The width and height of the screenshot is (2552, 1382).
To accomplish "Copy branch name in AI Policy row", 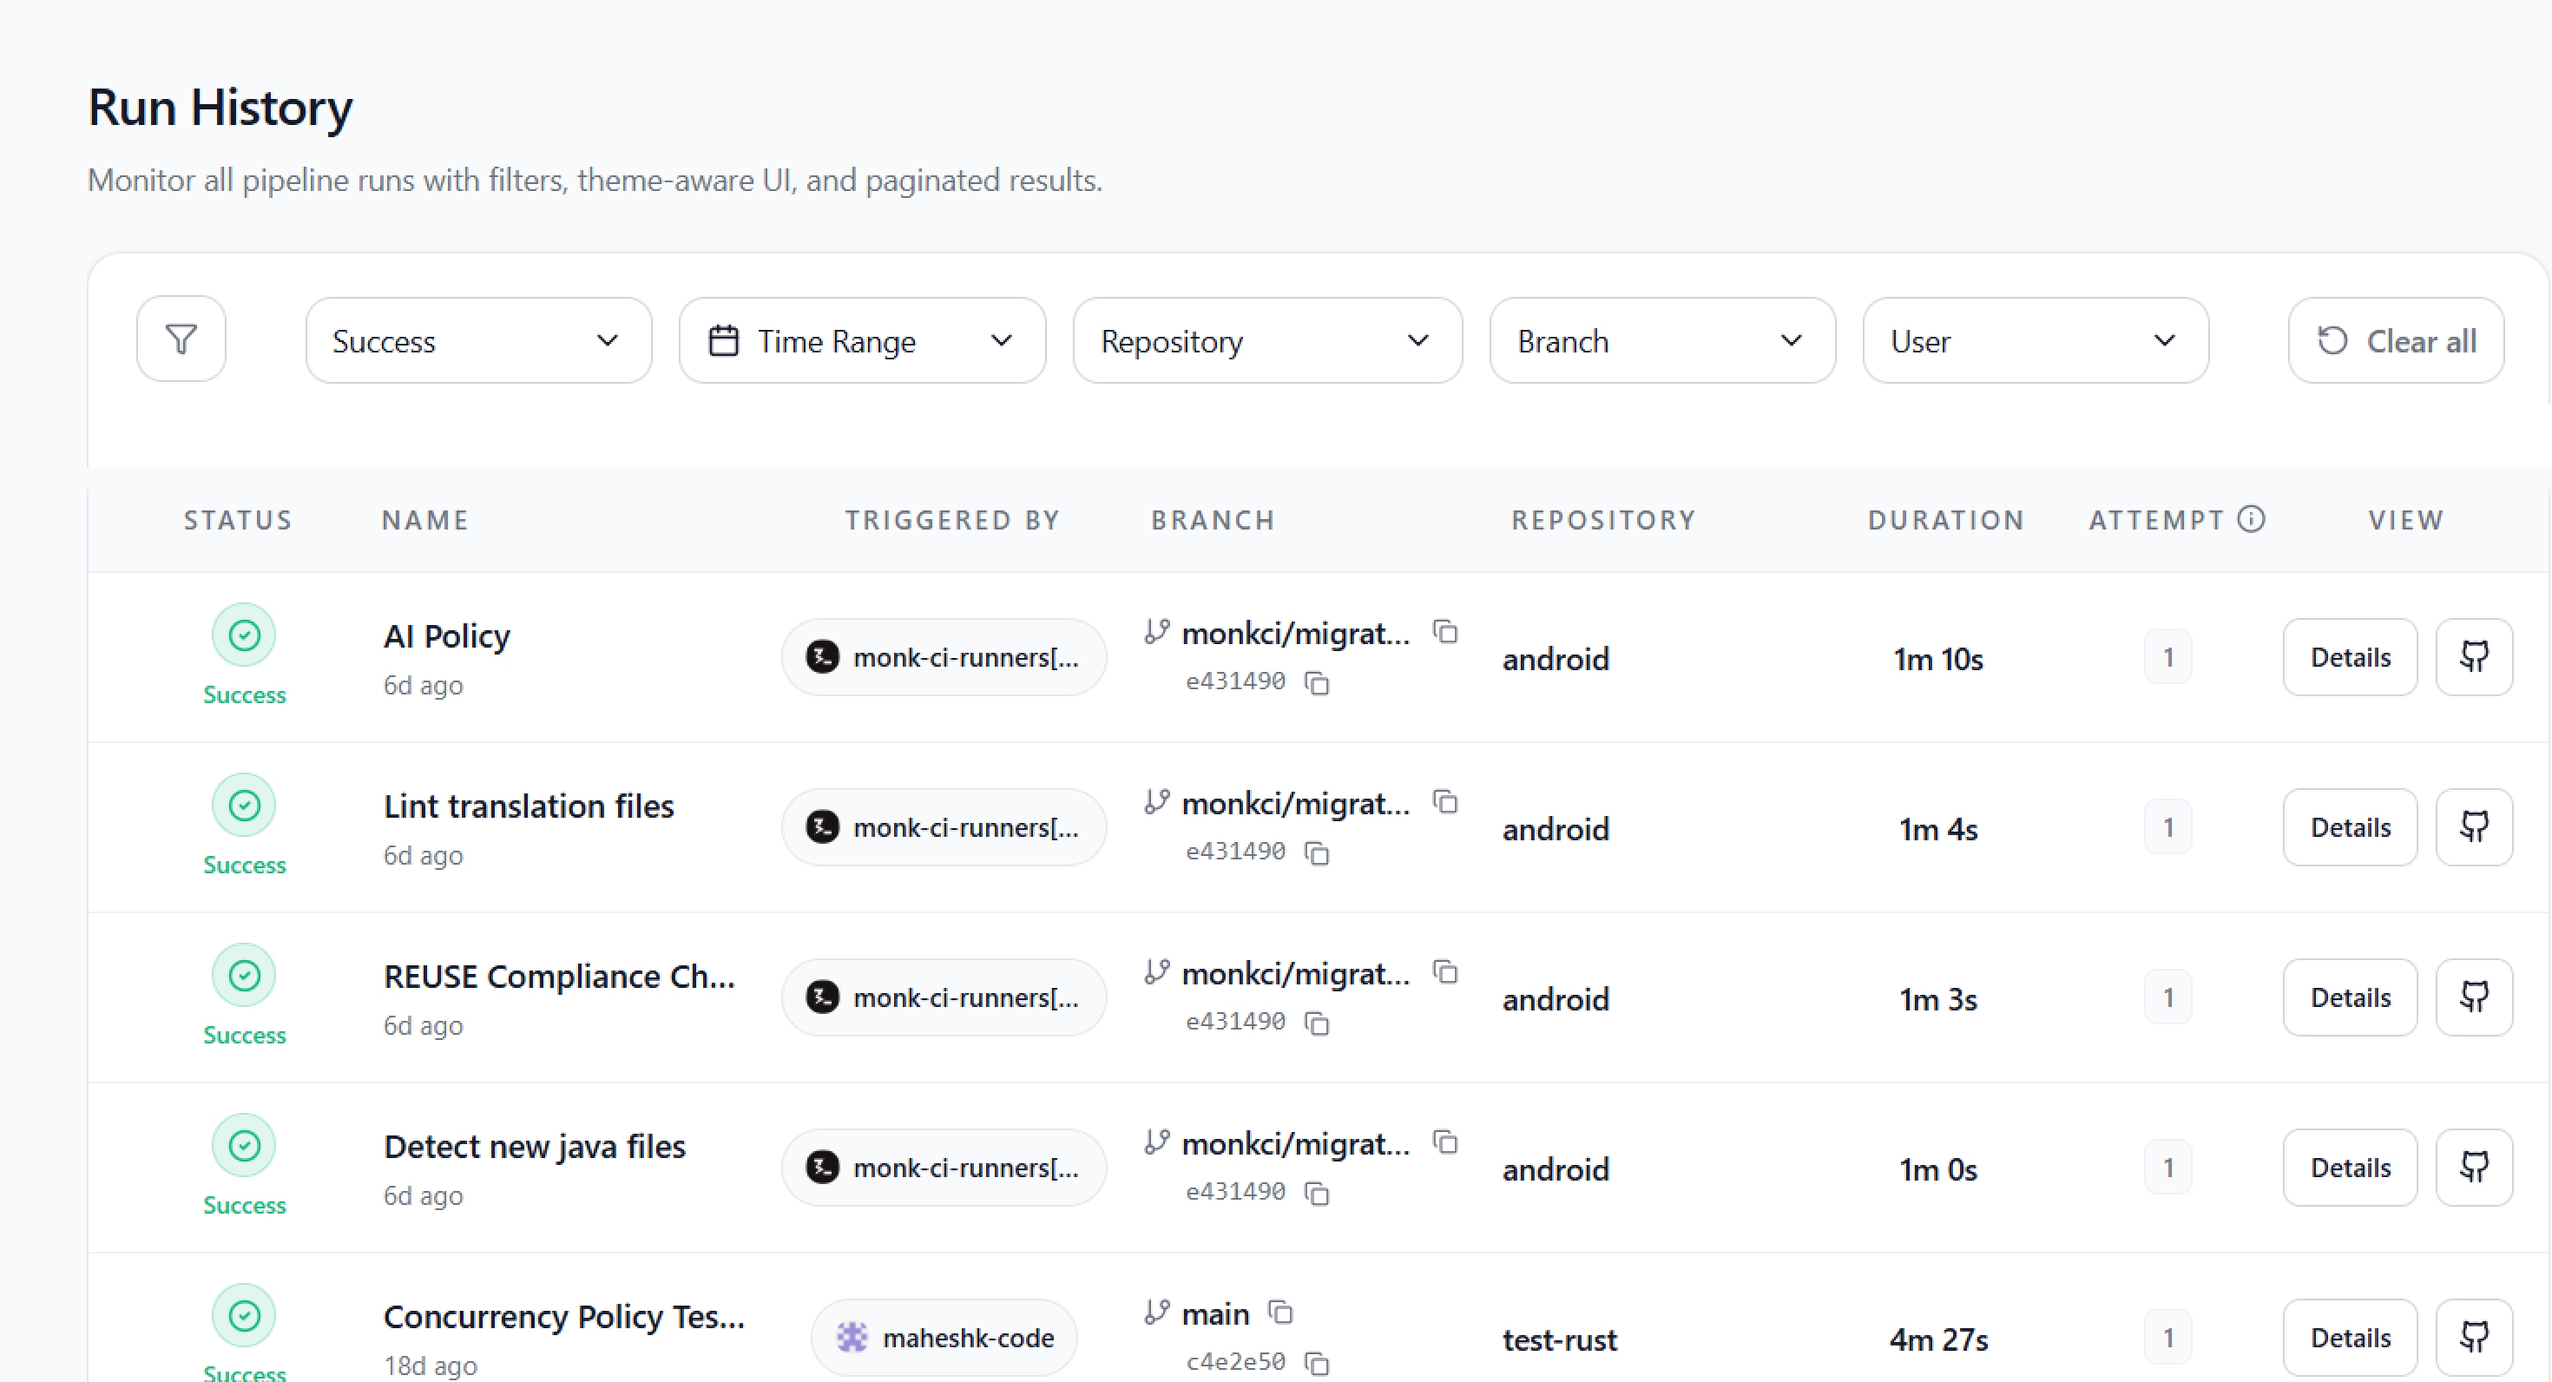I will (1445, 631).
